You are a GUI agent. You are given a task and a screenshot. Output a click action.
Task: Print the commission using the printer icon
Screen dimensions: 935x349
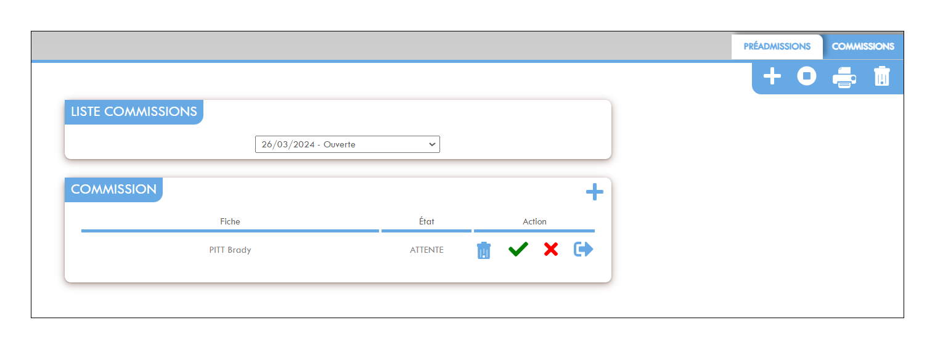coord(844,77)
